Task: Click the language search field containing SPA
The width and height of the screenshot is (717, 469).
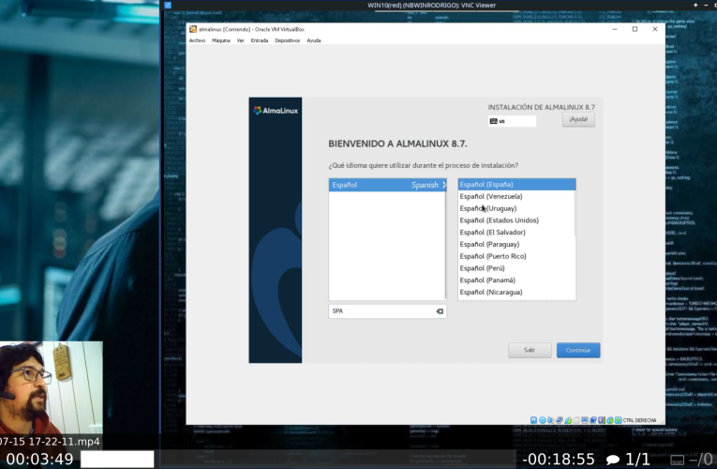Action: tap(387, 311)
